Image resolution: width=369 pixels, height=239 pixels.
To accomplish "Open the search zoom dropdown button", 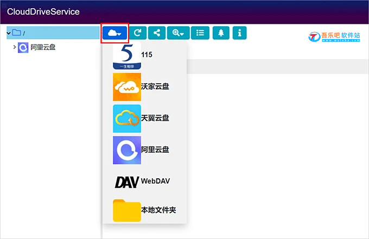I will (178, 33).
